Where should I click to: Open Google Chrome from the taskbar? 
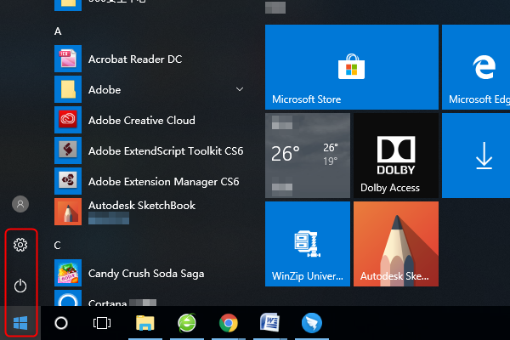pos(228,323)
